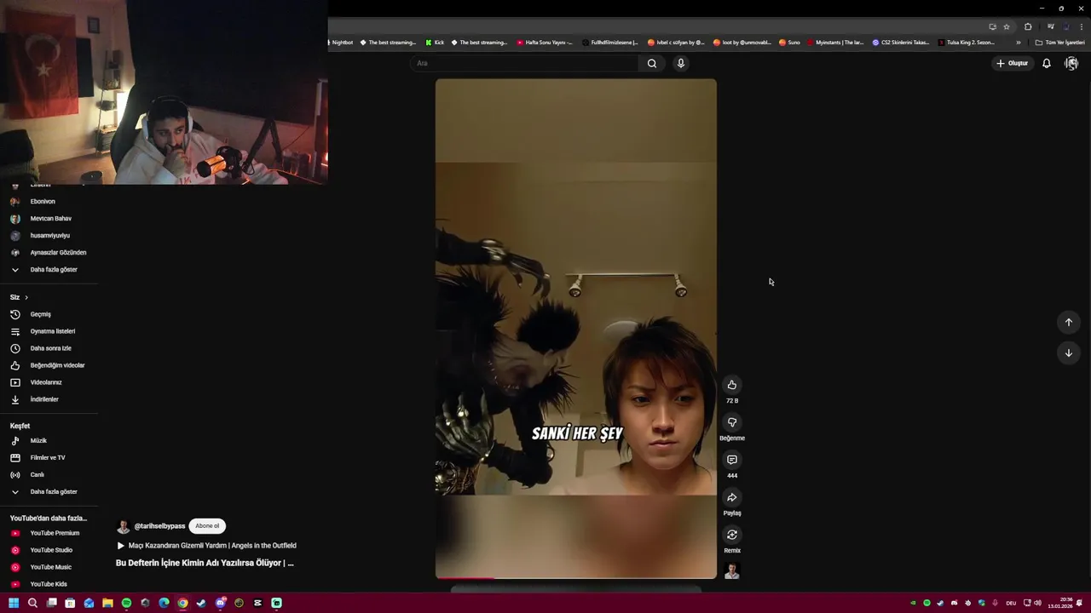Open the comments showing 444
The image size is (1091, 613).
click(732, 460)
